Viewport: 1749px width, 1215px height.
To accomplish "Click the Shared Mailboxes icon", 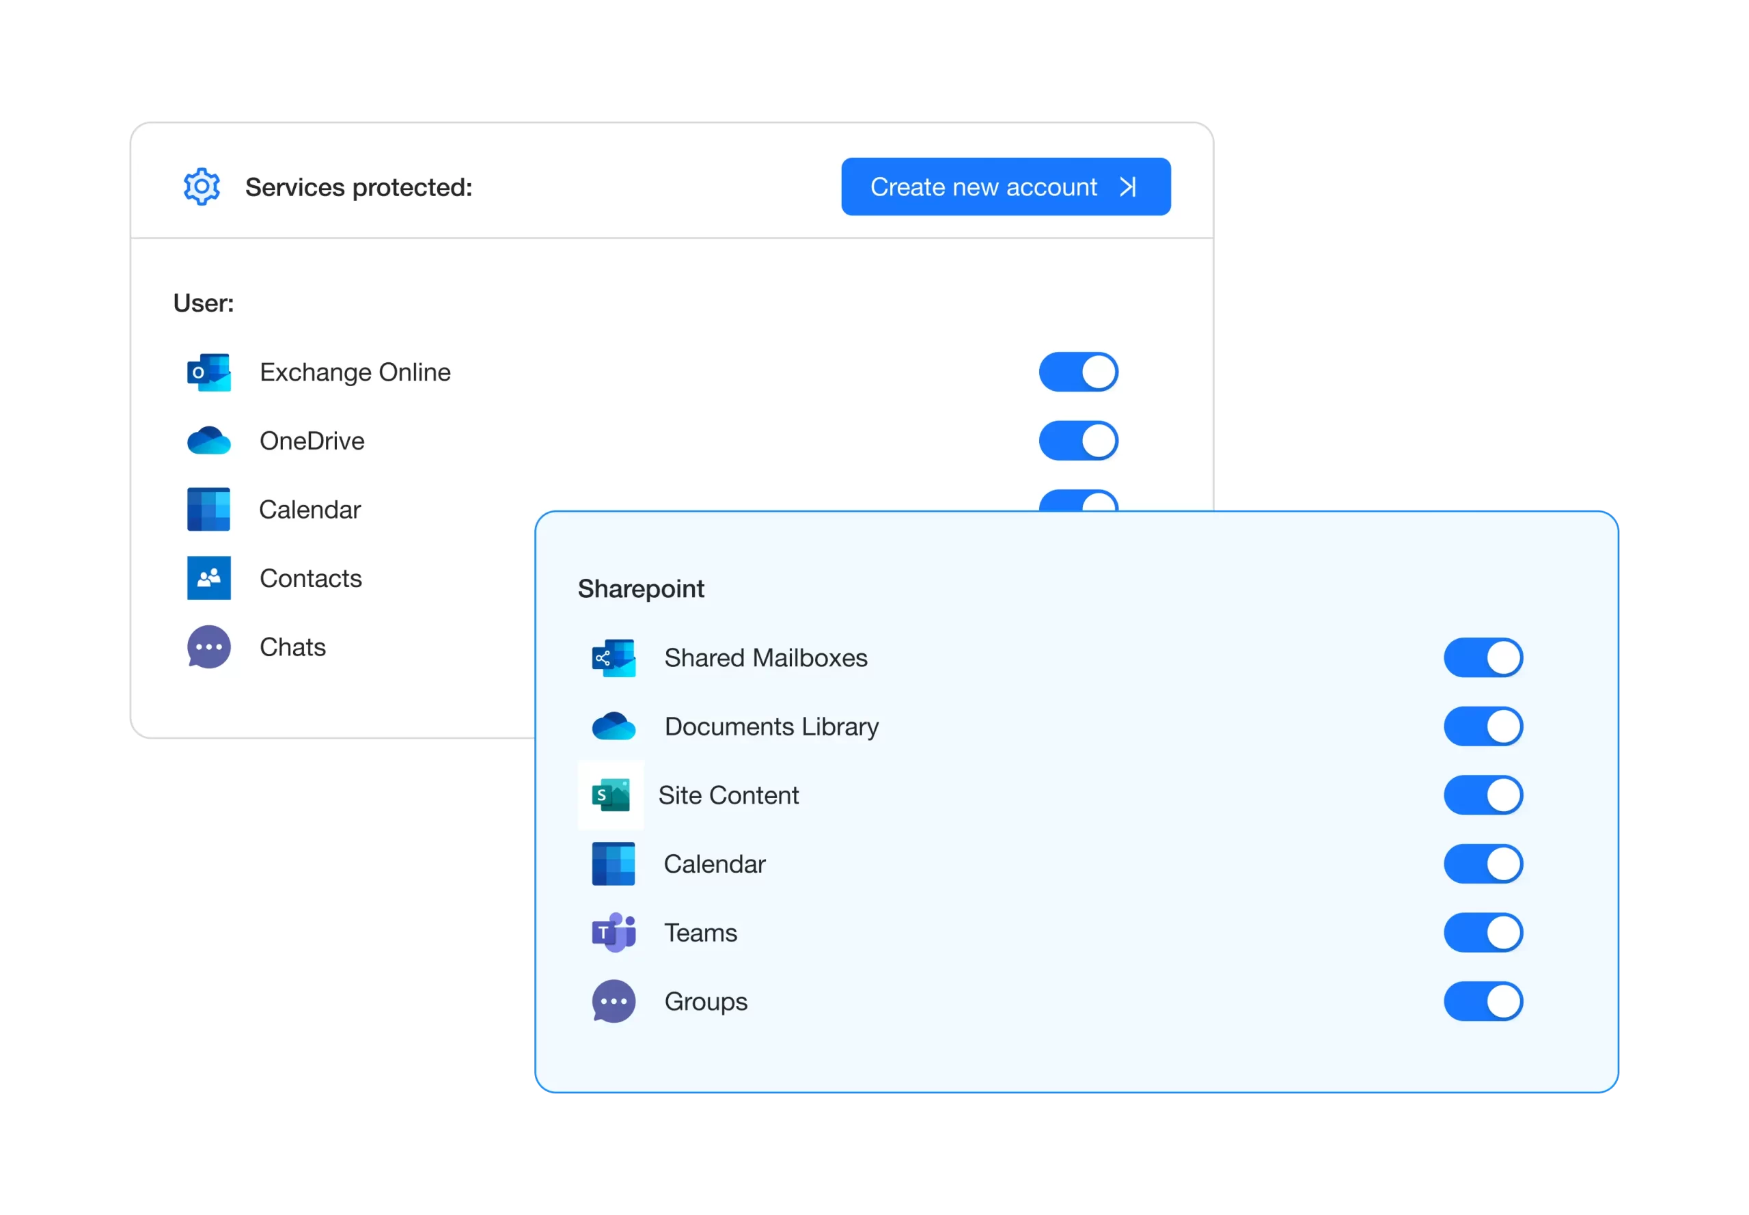I will pyautogui.click(x=614, y=658).
